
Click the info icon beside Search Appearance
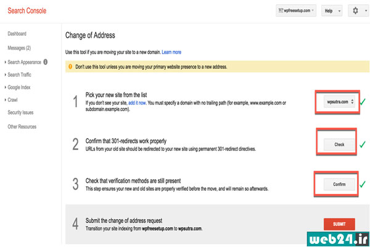[45, 62]
